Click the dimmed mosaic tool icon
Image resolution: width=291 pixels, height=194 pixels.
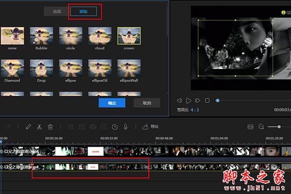pyautogui.click(x=93, y=127)
